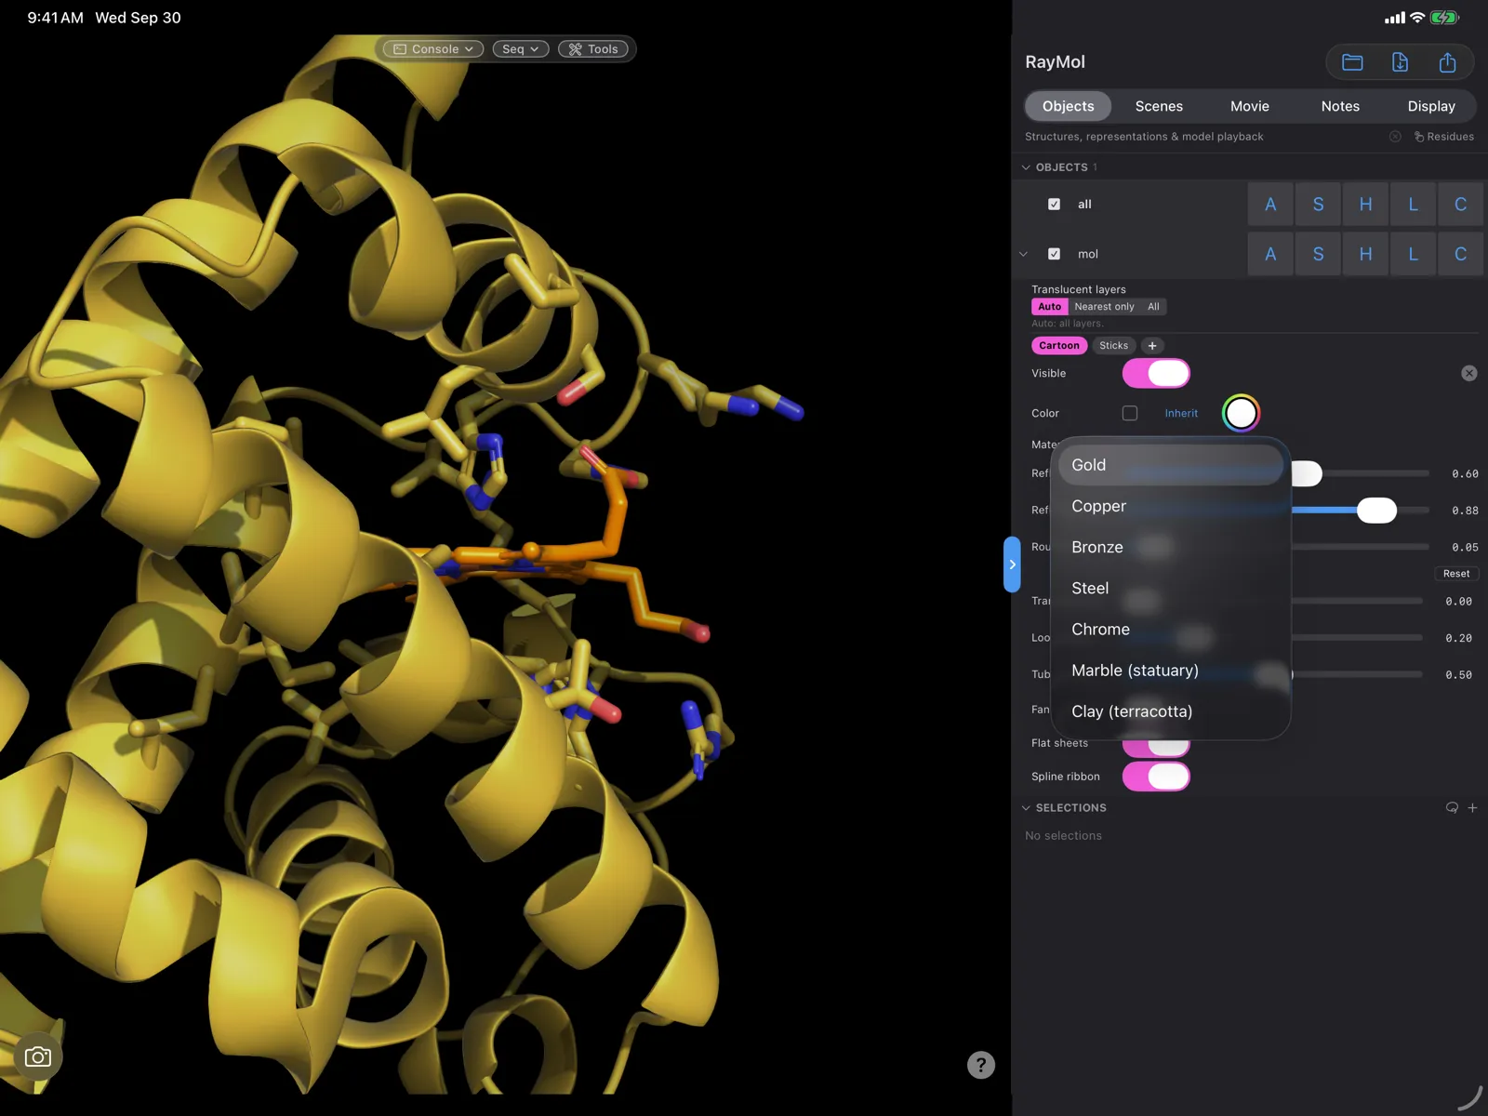Image resolution: width=1488 pixels, height=1116 pixels.
Task: Choose Marble (statuary) material preset
Action: [x=1171, y=671]
